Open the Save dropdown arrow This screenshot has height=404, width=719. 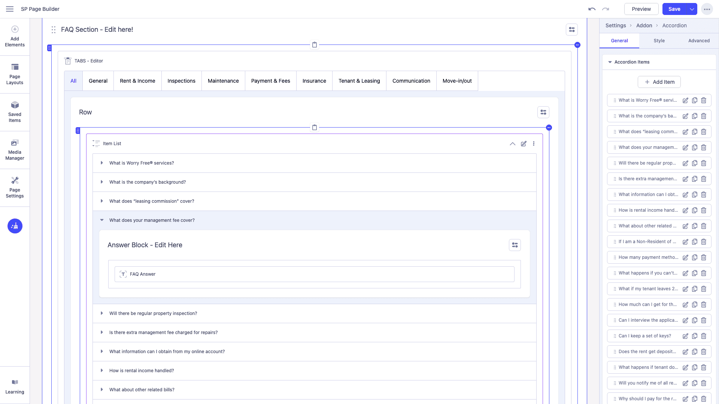point(692,9)
